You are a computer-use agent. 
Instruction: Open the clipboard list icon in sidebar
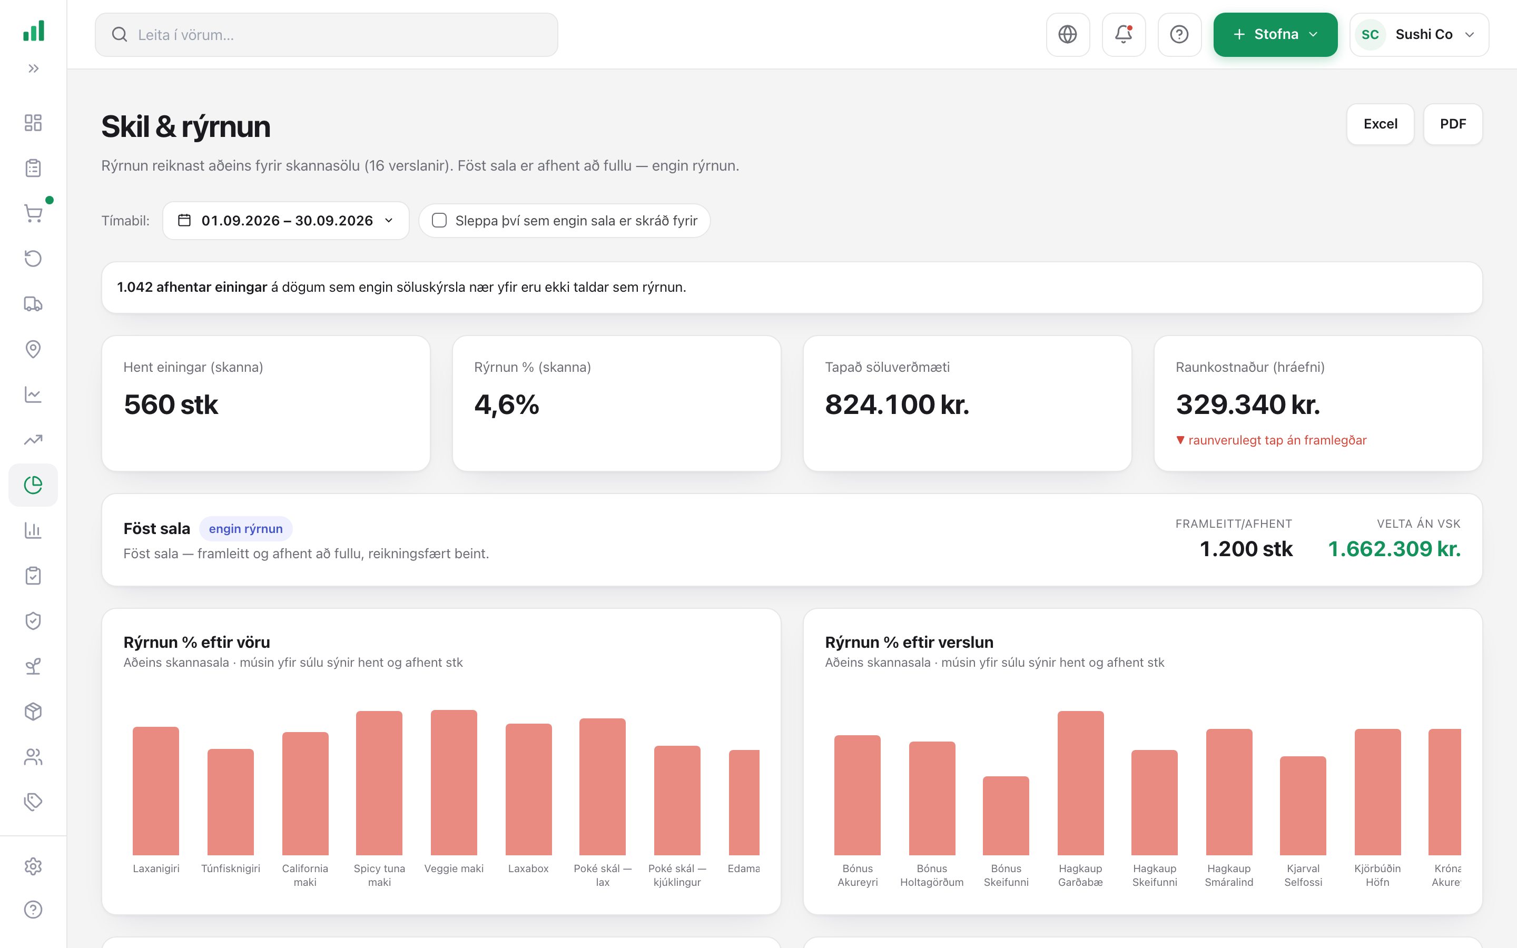(33, 168)
